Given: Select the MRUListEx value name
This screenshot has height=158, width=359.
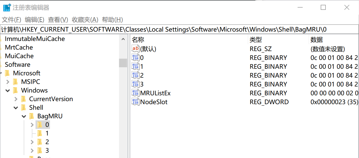Looking at the screenshot, I should point(155,93).
